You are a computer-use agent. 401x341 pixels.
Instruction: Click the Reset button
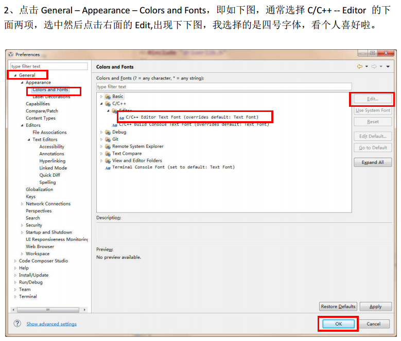(x=373, y=122)
